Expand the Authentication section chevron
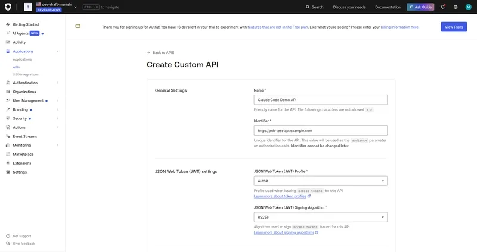This screenshot has height=252, width=477. 57,83
